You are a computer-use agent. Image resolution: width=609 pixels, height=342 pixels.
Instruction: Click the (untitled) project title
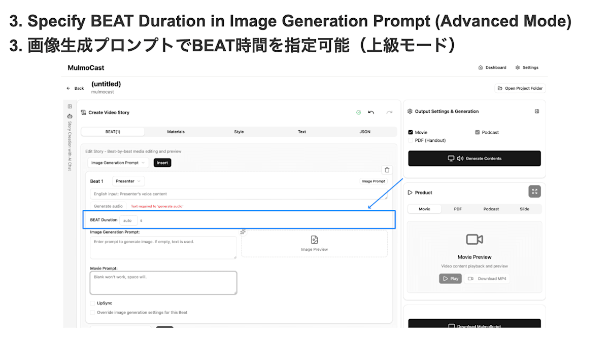[106, 84]
